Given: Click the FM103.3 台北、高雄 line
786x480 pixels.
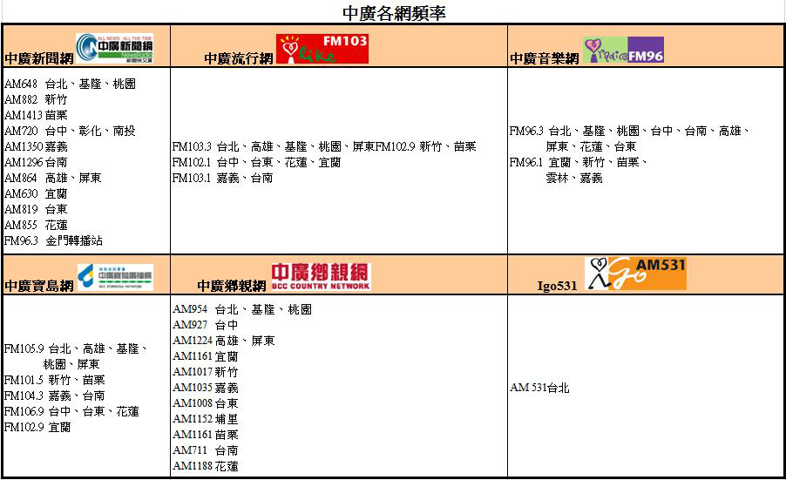Looking at the screenshot, I should click(324, 146).
